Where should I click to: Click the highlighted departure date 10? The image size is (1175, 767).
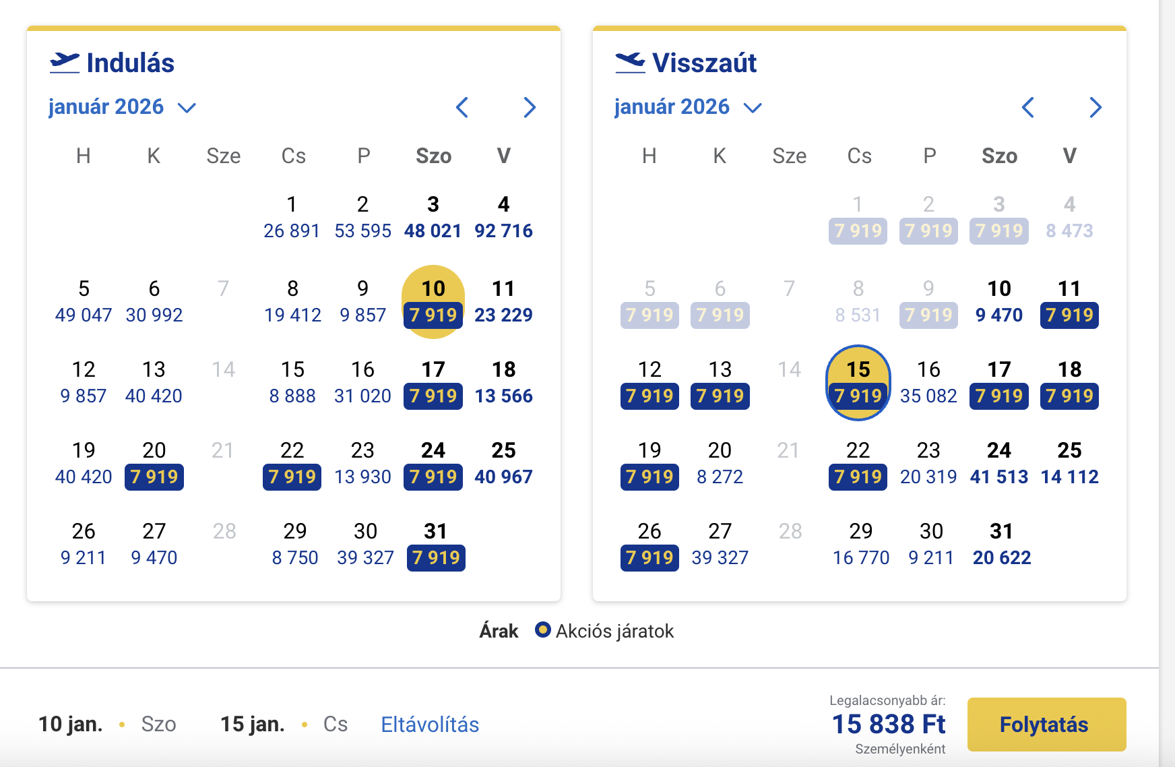[433, 301]
